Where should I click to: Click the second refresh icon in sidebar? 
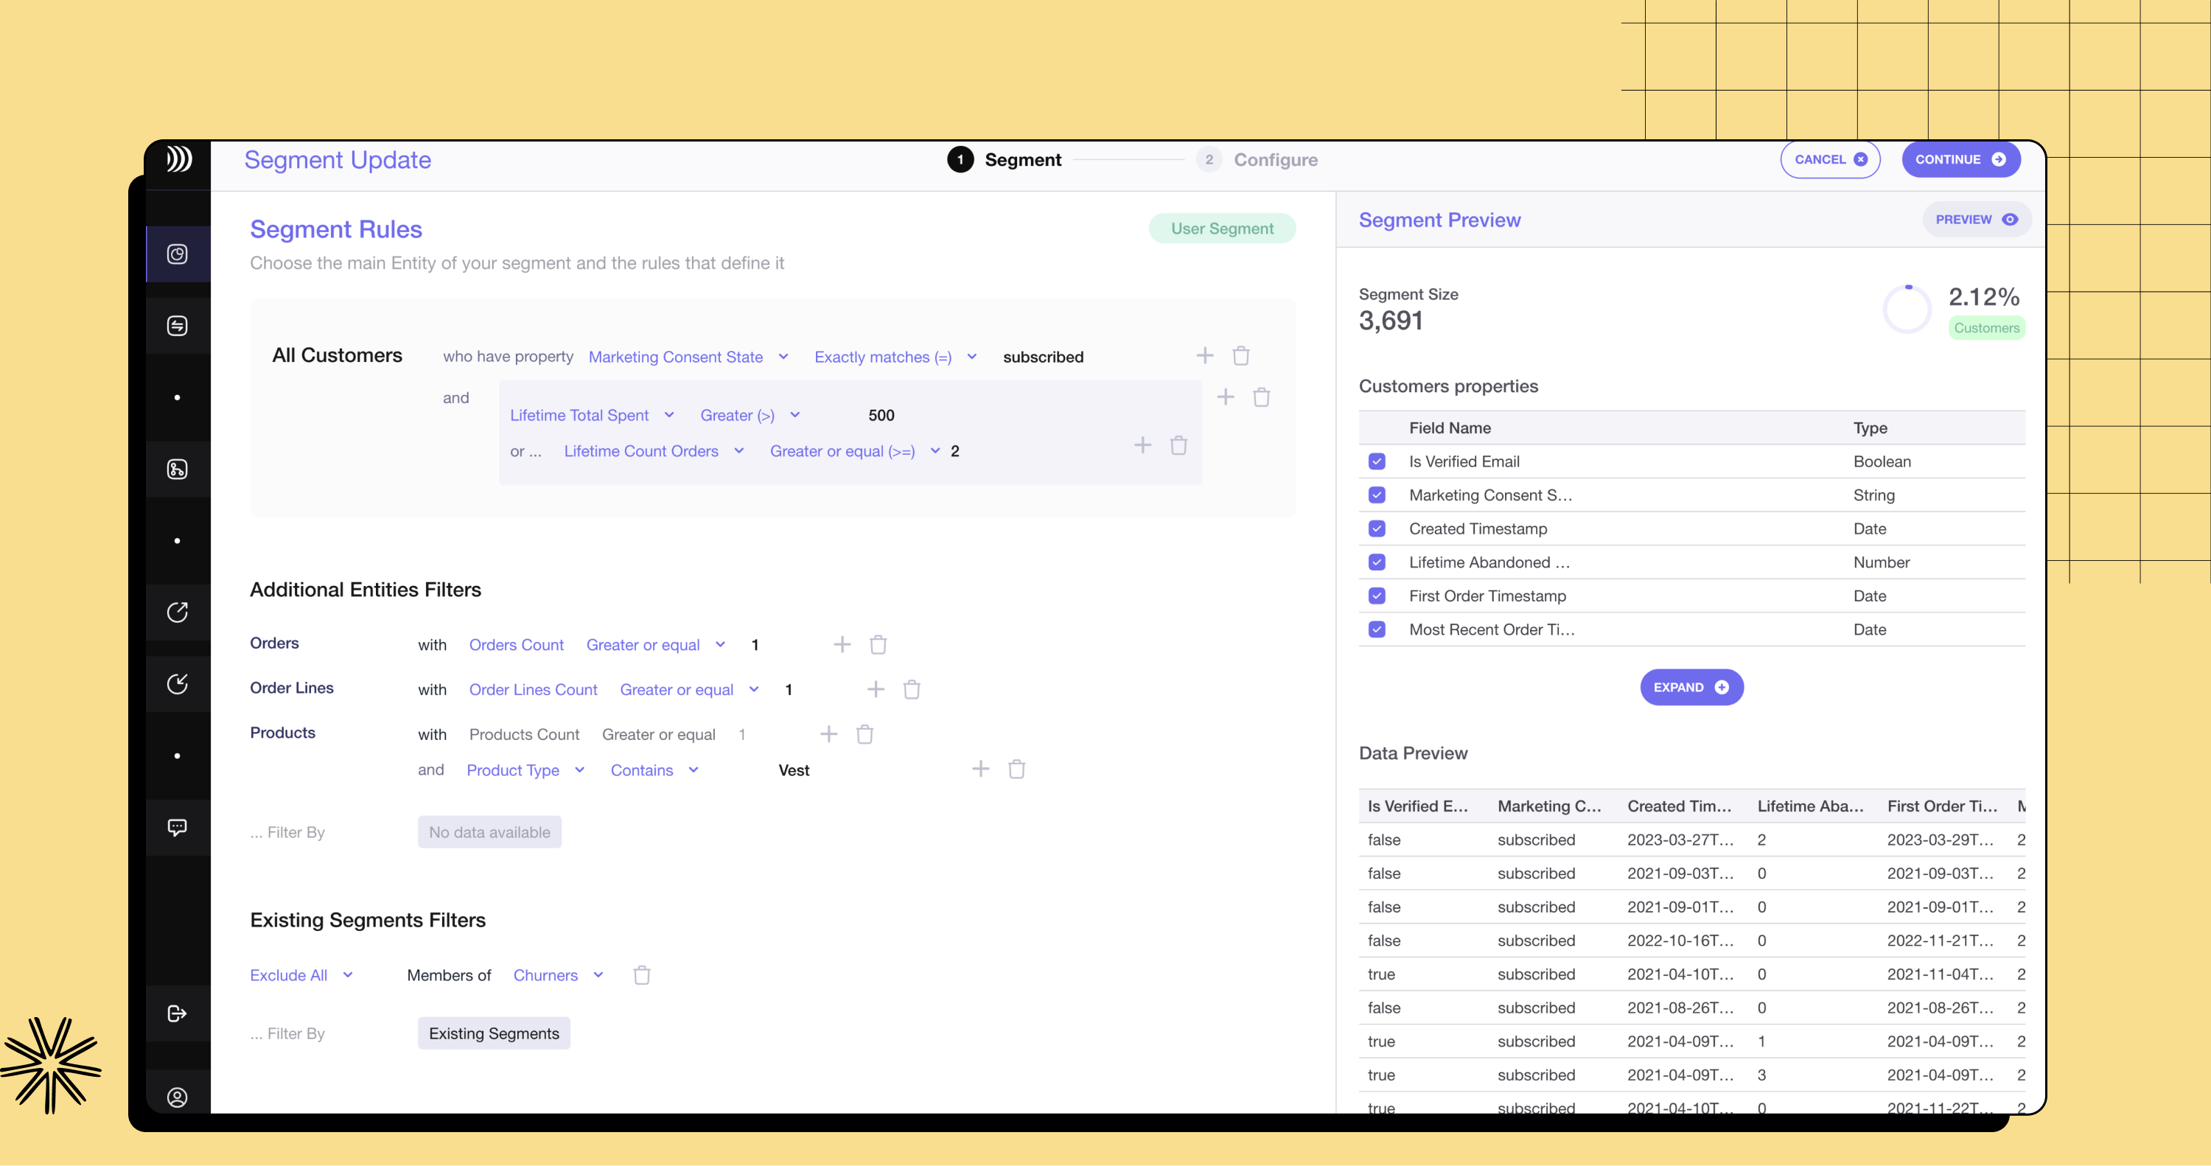point(175,685)
